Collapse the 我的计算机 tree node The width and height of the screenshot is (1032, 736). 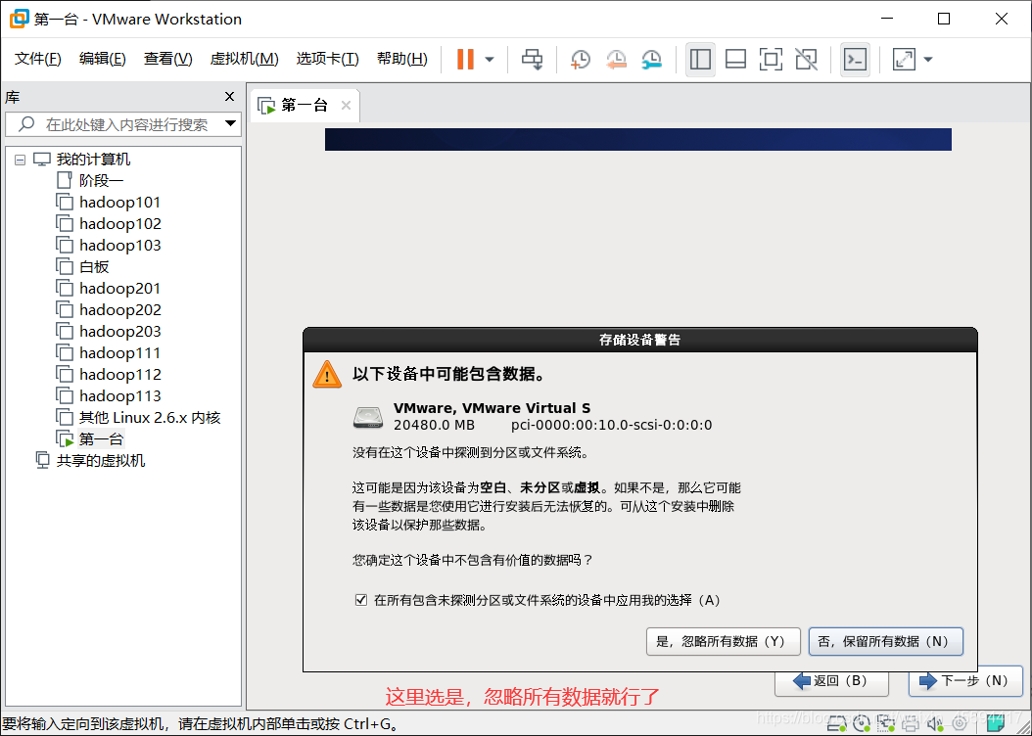(x=21, y=160)
